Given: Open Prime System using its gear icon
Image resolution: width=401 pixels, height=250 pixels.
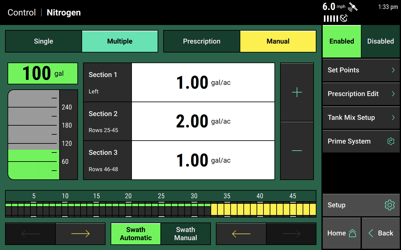Looking at the screenshot, I should [x=391, y=141].
